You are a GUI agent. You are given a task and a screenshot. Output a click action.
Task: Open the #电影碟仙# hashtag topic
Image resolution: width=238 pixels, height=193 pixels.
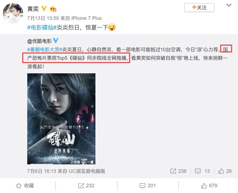[x=42, y=28]
